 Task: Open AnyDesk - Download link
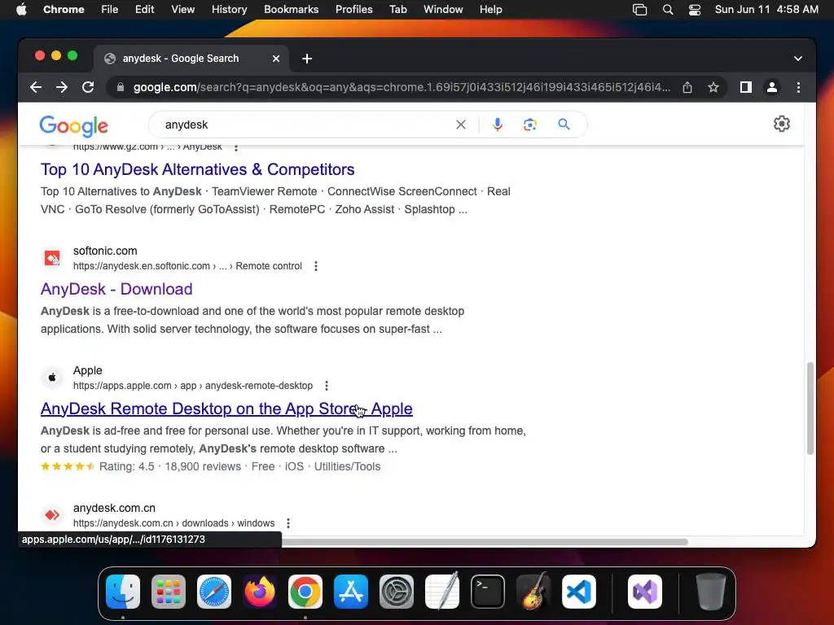point(116,289)
